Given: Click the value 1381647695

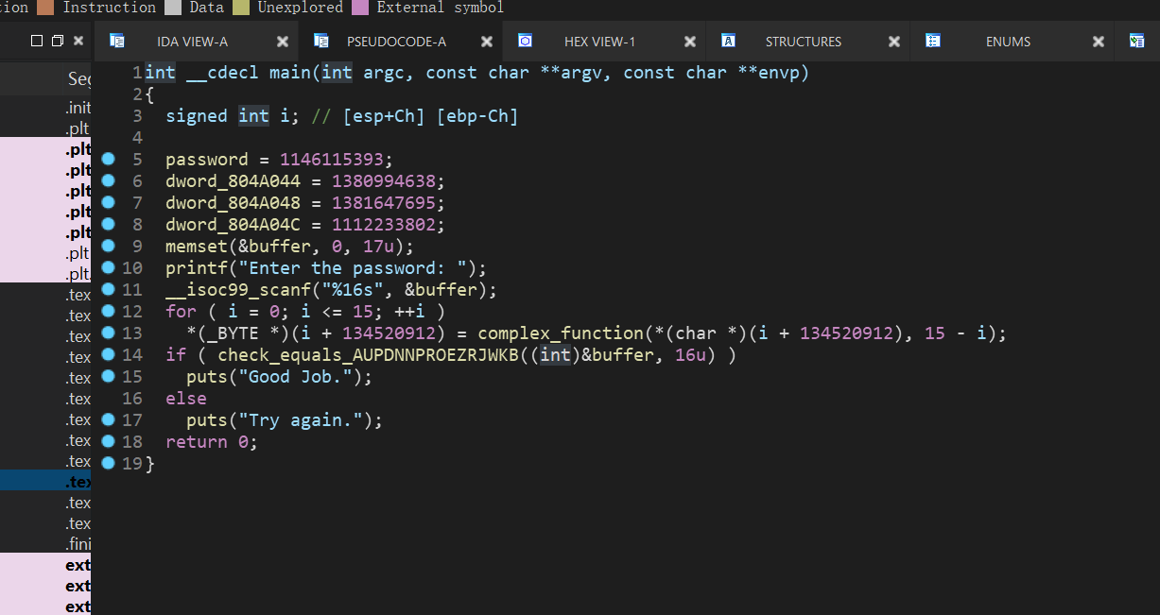Looking at the screenshot, I should click(x=383, y=202).
